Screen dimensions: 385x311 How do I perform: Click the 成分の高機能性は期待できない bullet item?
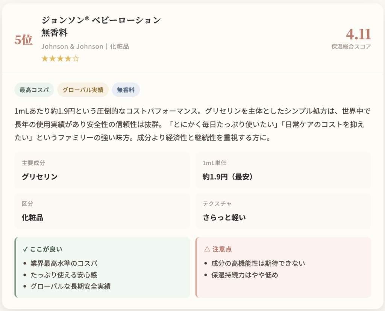[x=258, y=263]
